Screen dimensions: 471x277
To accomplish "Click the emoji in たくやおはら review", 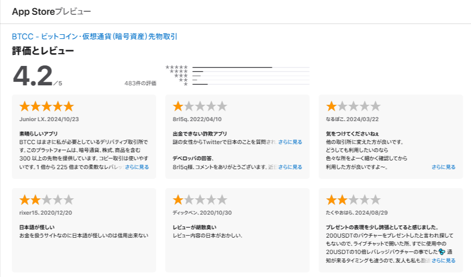I will coord(442,252).
